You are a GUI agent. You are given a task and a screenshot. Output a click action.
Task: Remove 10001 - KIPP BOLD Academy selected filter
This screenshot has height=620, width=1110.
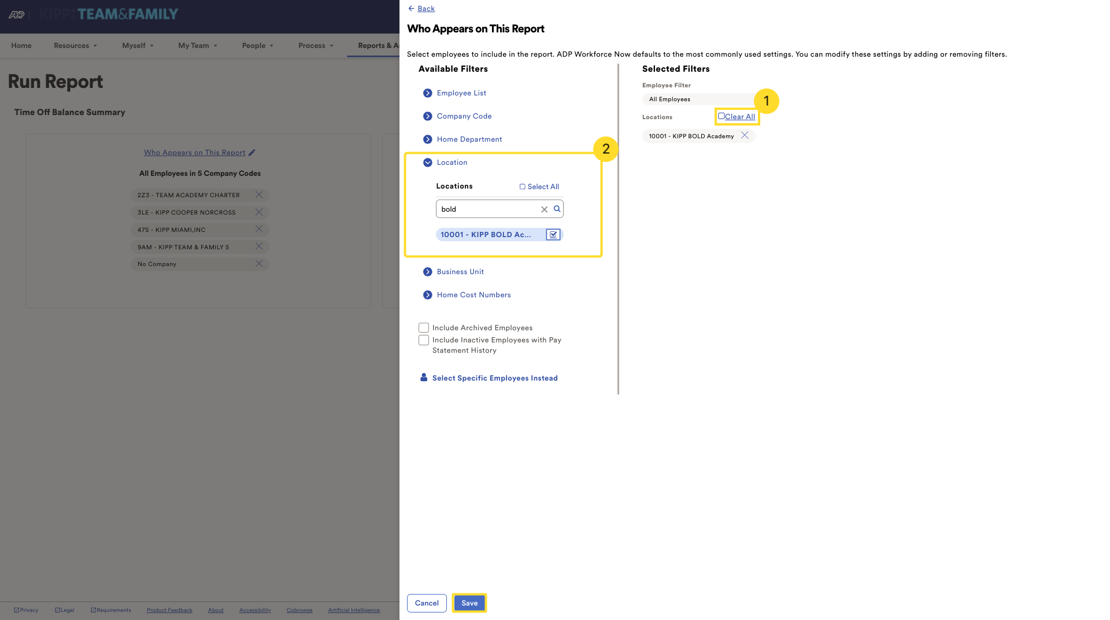click(x=745, y=135)
